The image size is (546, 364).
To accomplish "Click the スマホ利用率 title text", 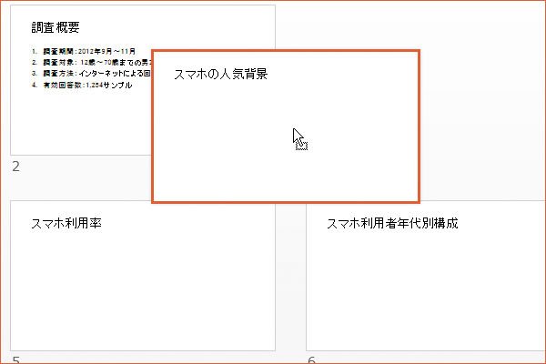I will 66,223.
